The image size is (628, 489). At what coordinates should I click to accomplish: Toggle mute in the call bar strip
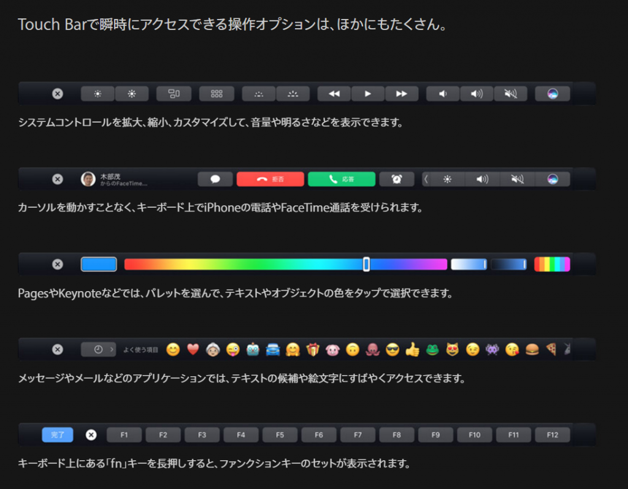(518, 179)
